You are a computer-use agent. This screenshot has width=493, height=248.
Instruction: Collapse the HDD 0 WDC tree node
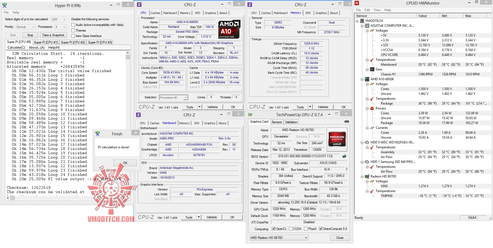362,142
